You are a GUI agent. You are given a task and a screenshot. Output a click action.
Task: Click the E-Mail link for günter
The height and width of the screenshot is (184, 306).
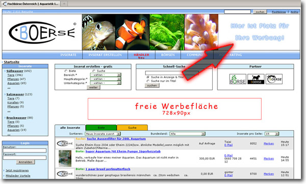click(x=228, y=175)
